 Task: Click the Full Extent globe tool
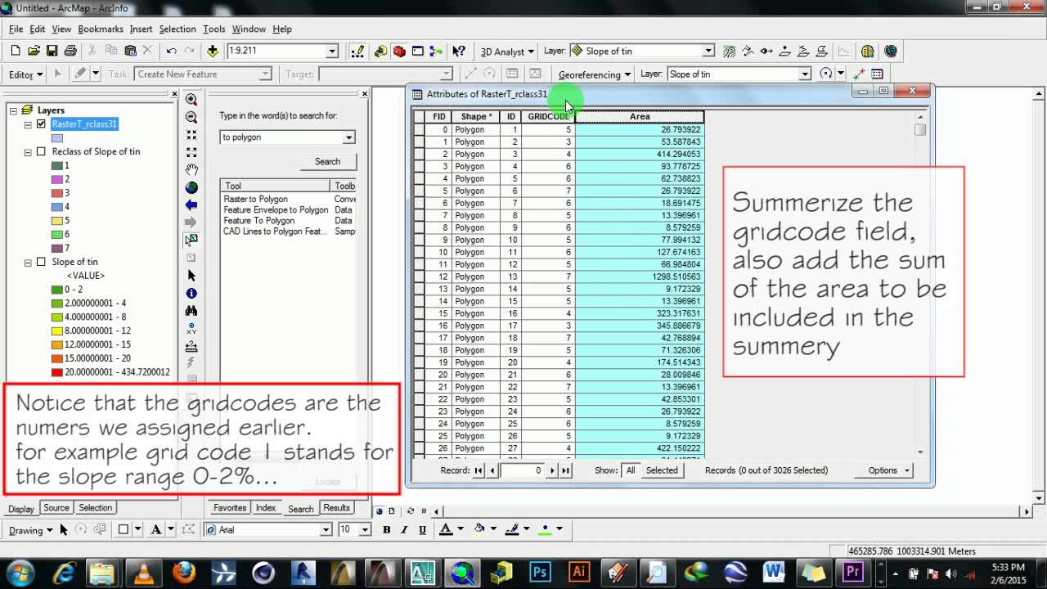point(191,187)
